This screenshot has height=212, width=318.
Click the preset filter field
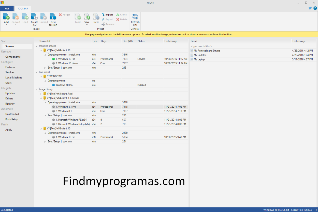[x=253, y=46]
